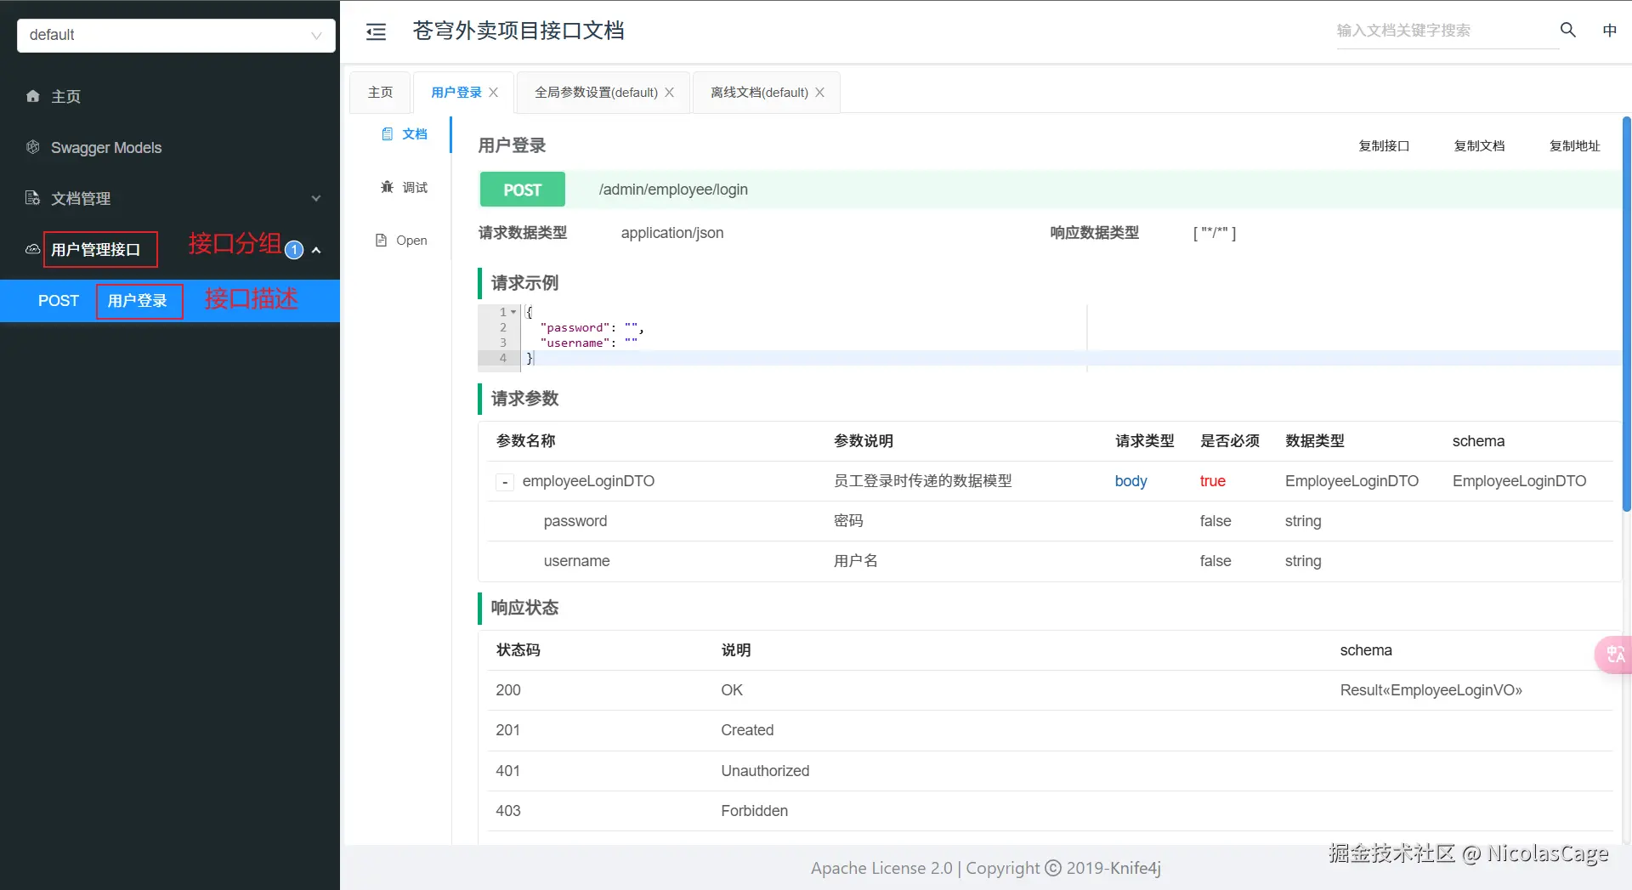Close the 离线文档(default) tab
Image resolution: width=1632 pixels, height=890 pixels.
point(820,92)
